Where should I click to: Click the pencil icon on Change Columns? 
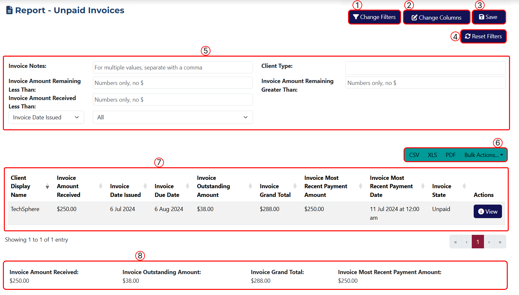[x=415, y=17]
